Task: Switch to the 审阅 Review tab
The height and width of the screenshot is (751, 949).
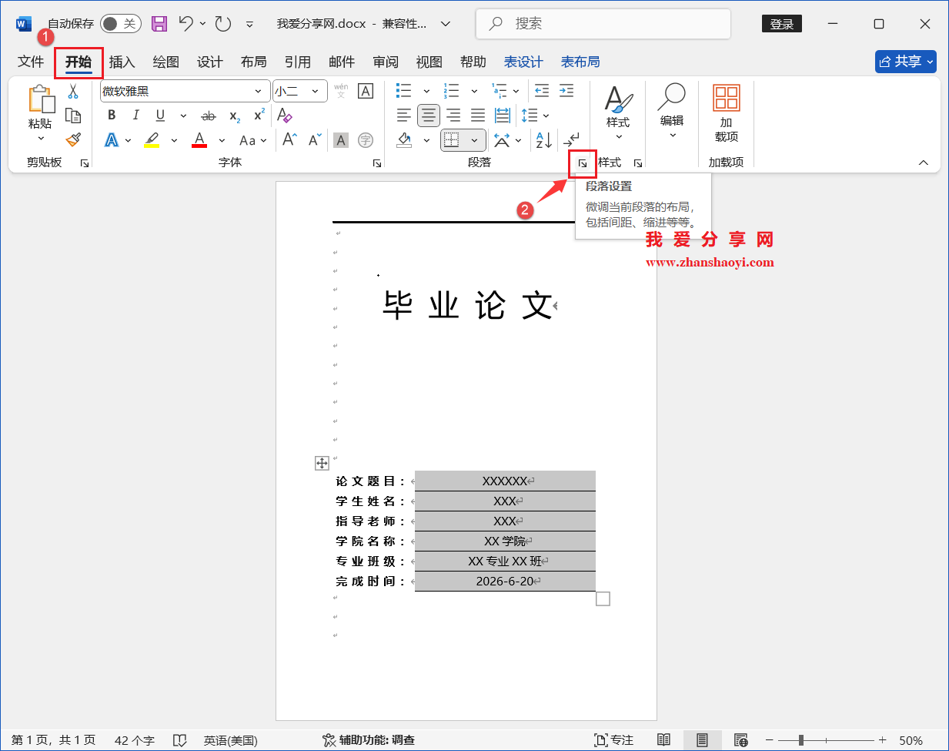Action: pos(386,62)
